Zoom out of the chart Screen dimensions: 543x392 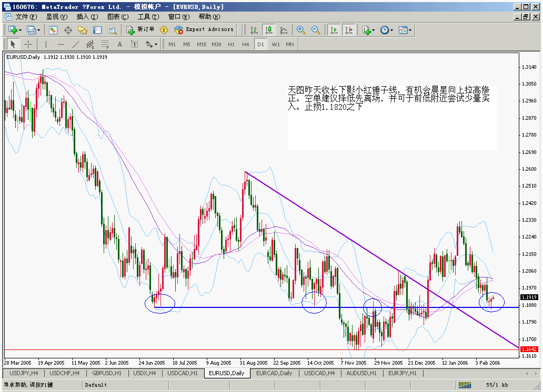(x=316, y=30)
